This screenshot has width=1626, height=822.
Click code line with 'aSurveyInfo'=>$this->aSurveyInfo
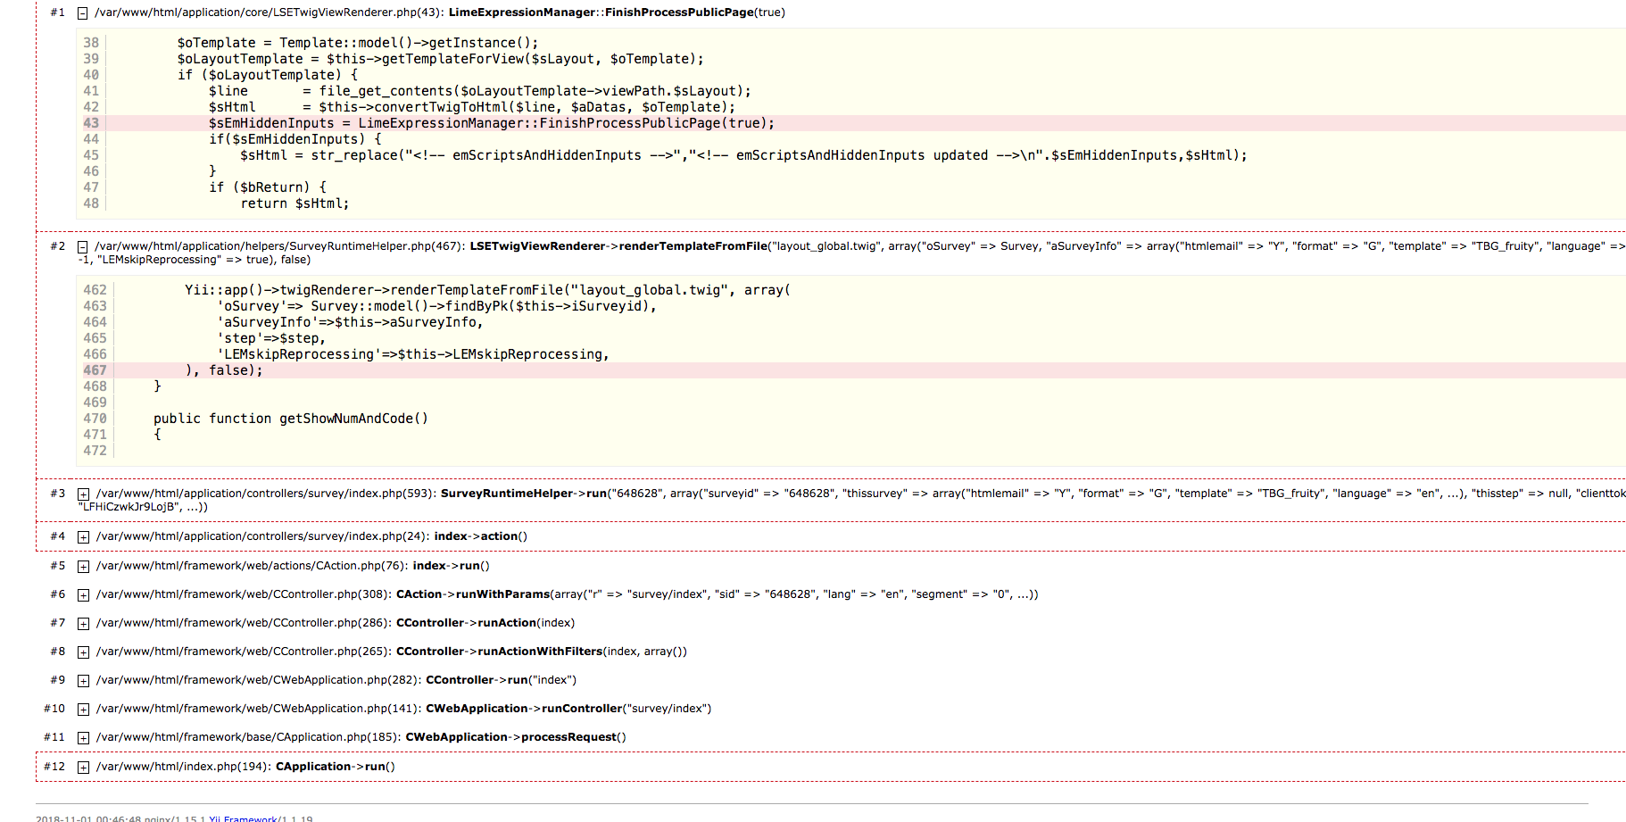(350, 322)
